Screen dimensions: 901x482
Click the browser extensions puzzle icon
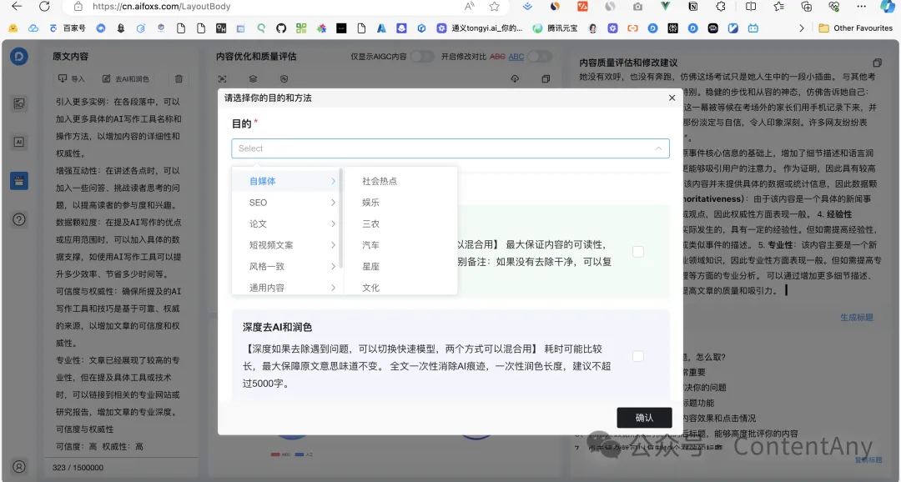721,7
